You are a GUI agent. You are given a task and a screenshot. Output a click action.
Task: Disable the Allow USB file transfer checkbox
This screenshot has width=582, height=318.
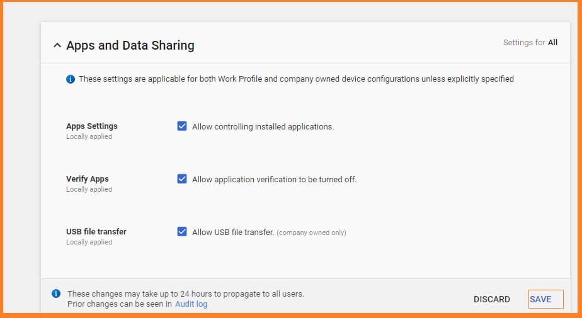(182, 232)
